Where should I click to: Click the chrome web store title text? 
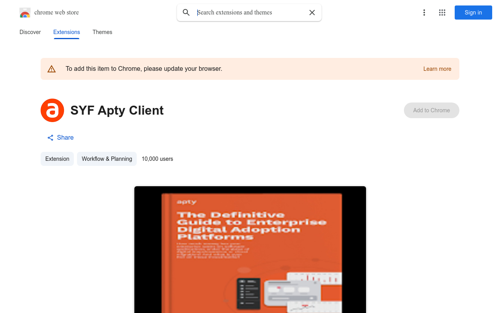tap(57, 13)
